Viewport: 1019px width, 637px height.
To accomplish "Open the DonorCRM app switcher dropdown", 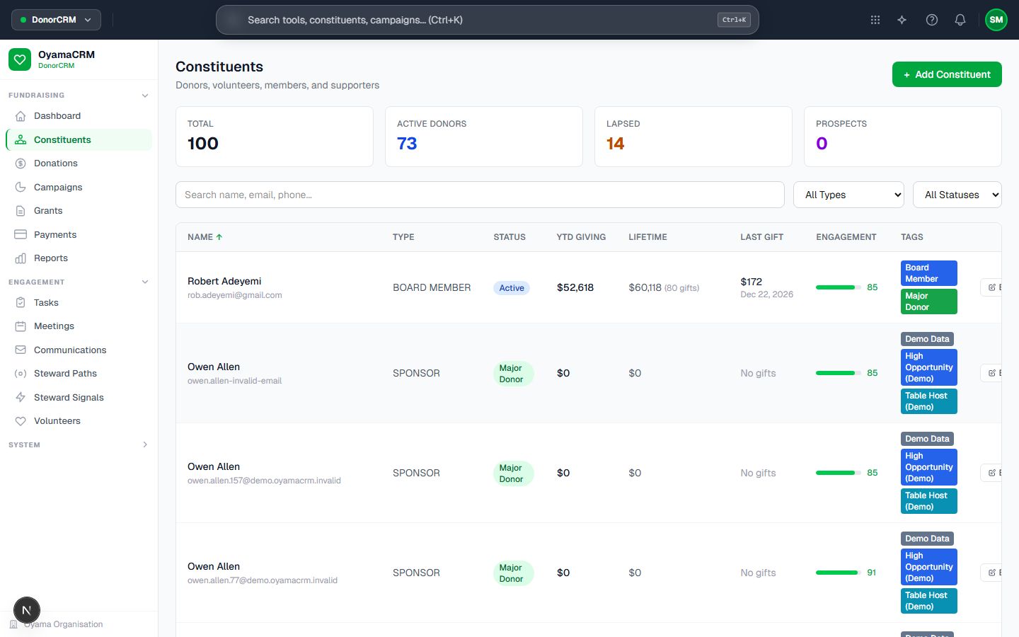I will pyautogui.click(x=56, y=20).
